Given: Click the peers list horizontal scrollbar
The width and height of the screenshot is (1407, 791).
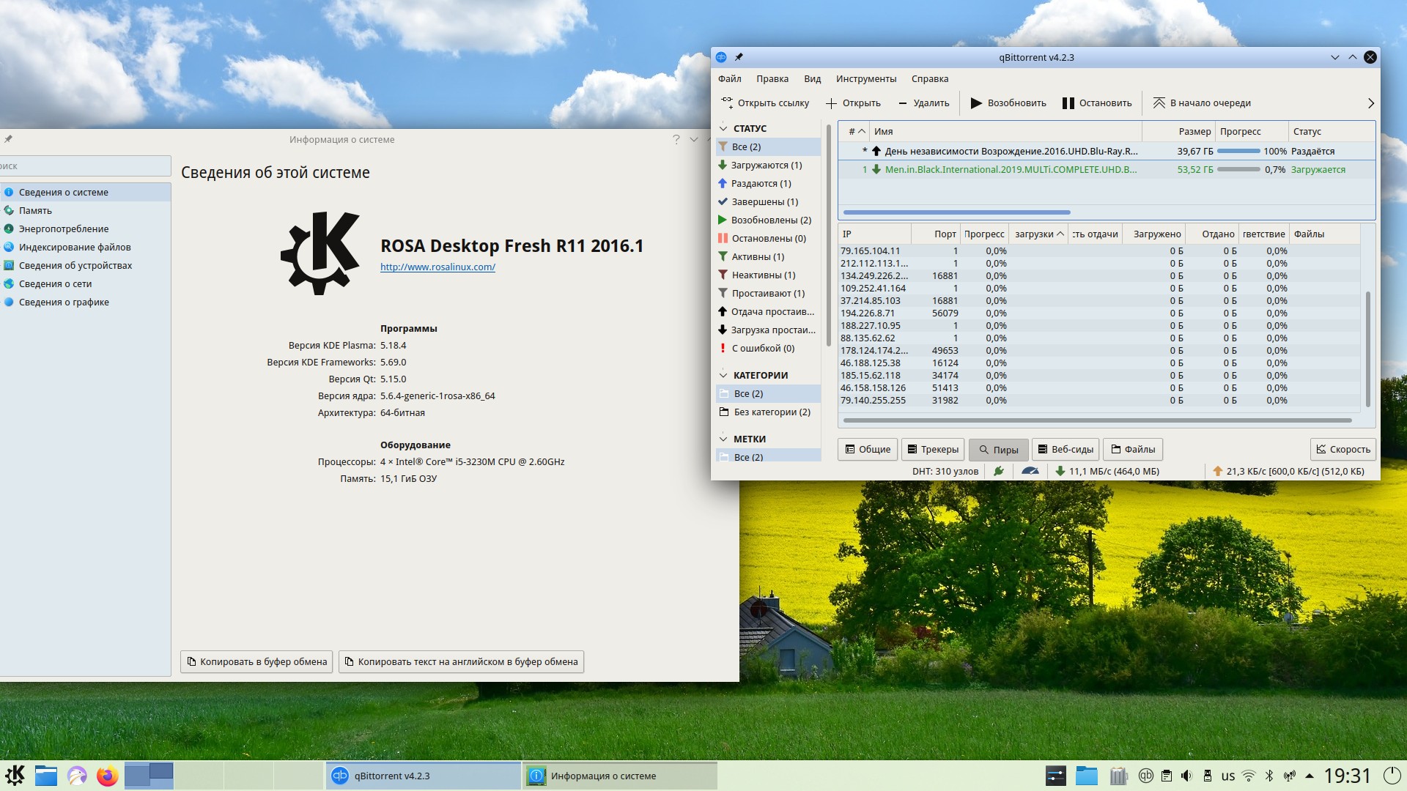Looking at the screenshot, I should coord(1096,420).
